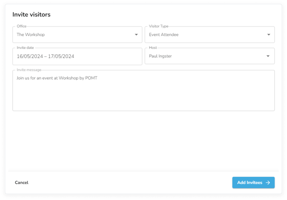Viewport: 287px width, 200px height.
Task: Click the Add Invitees button
Action: 253,182
